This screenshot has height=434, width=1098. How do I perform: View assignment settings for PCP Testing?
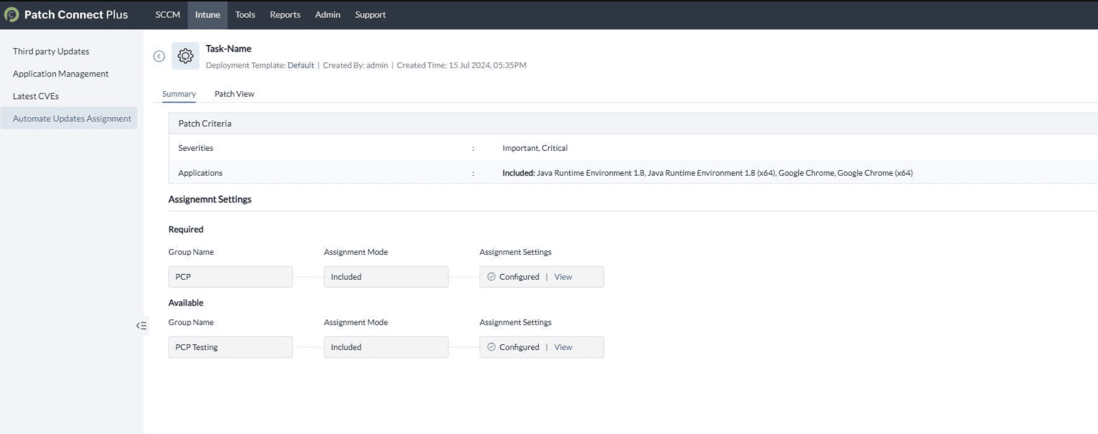[562, 347]
